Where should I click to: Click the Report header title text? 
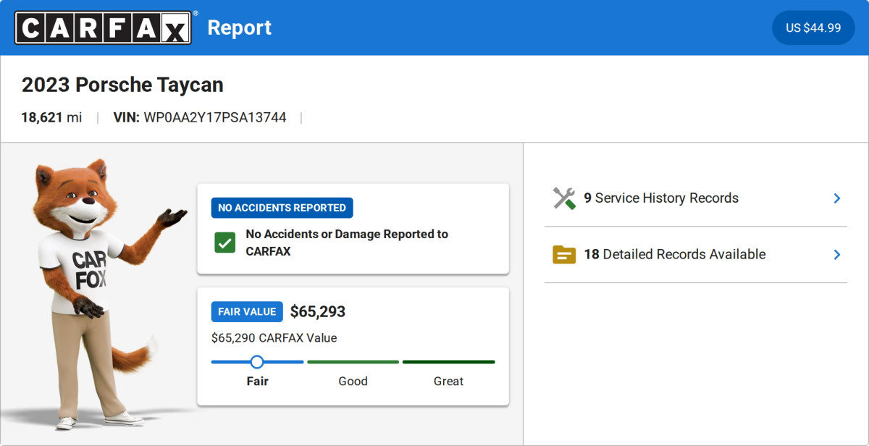point(239,28)
